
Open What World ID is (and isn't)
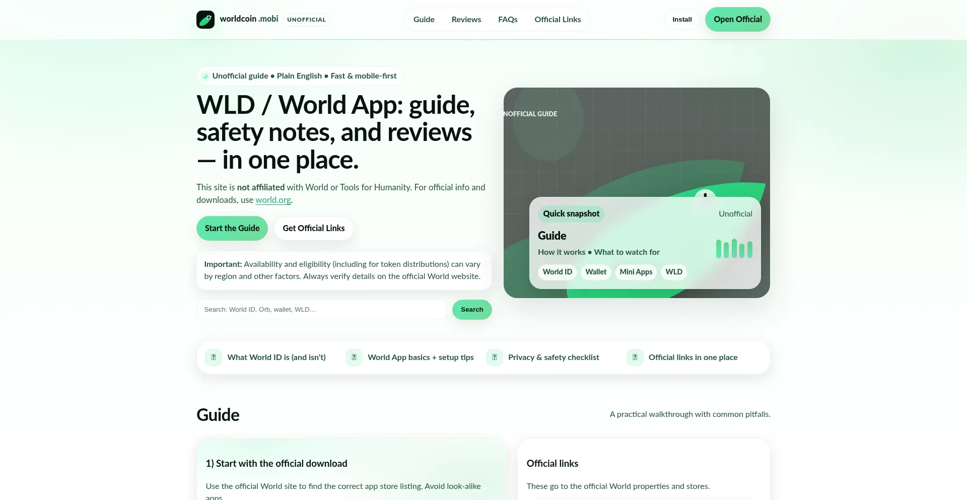(x=277, y=358)
